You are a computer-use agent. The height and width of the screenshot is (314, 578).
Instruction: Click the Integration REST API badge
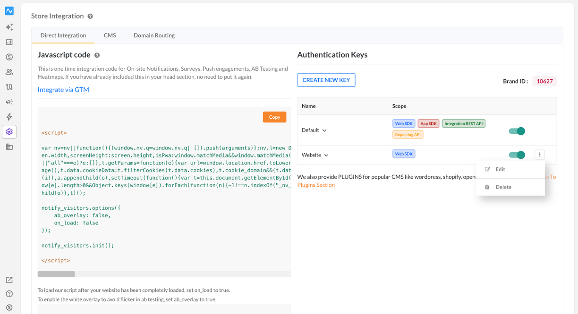(x=464, y=124)
